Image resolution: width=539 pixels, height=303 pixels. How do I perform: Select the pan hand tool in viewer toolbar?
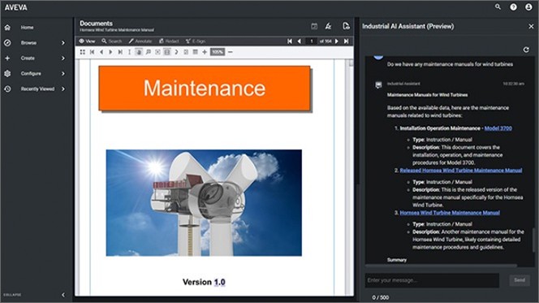pyautogui.click(x=139, y=52)
